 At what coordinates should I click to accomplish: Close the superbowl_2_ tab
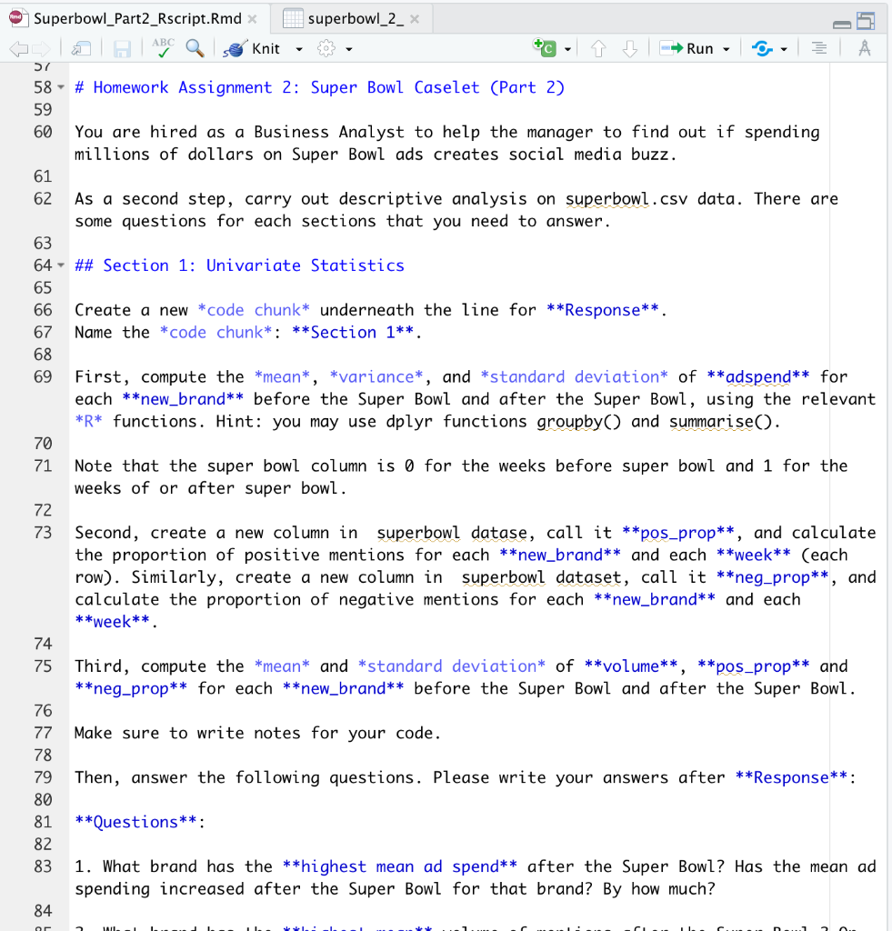[415, 19]
